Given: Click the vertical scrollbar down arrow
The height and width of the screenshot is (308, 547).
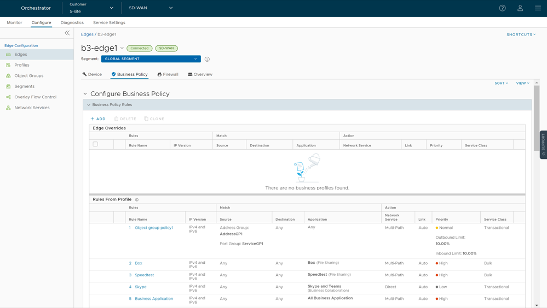Looking at the screenshot, I should click(537, 305).
